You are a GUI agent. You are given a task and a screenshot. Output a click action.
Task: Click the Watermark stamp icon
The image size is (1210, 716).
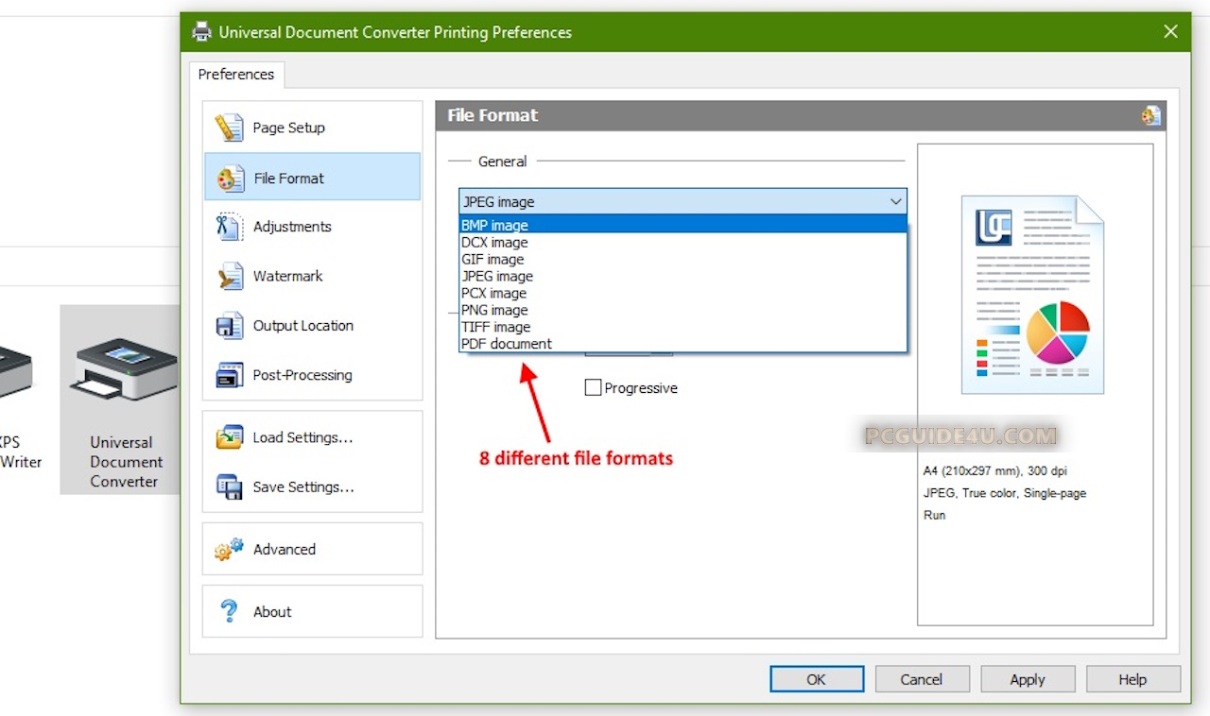tap(230, 276)
